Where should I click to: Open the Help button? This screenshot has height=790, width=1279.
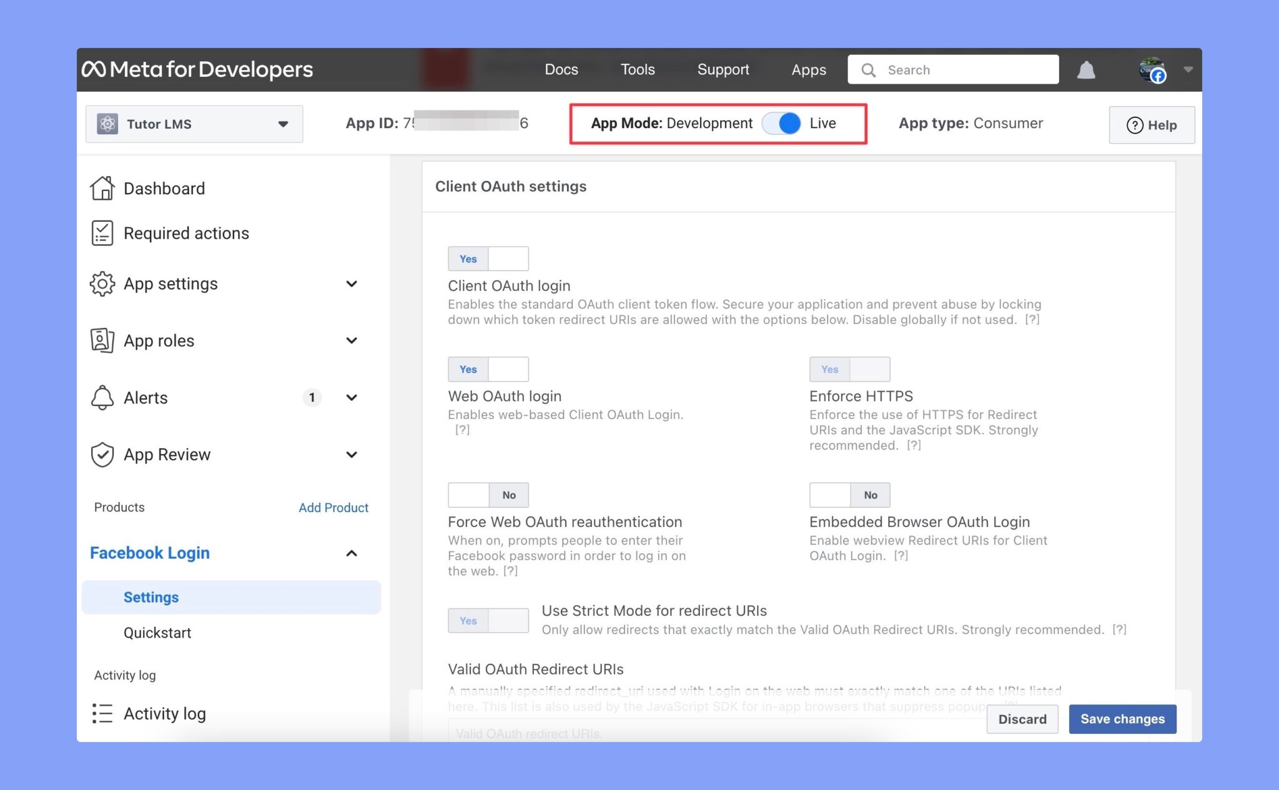tap(1152, 124)
